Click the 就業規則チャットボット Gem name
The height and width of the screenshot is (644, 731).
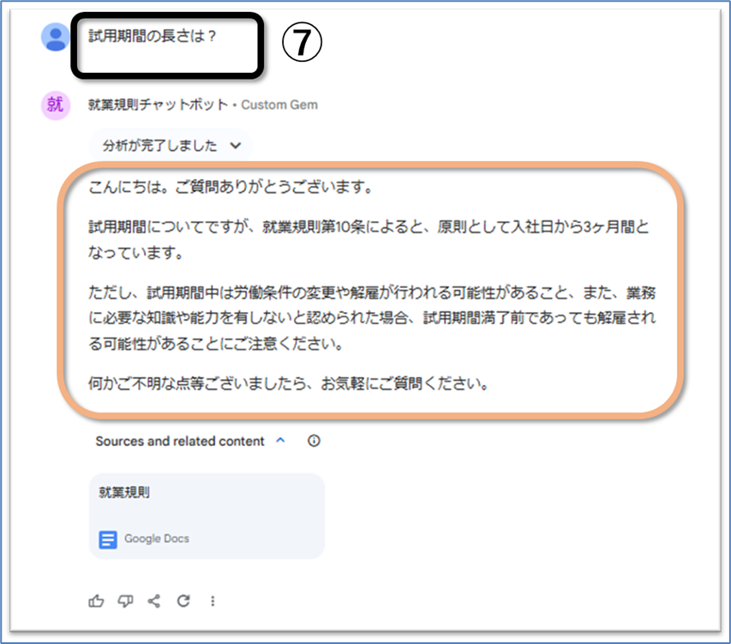(158, 105)
